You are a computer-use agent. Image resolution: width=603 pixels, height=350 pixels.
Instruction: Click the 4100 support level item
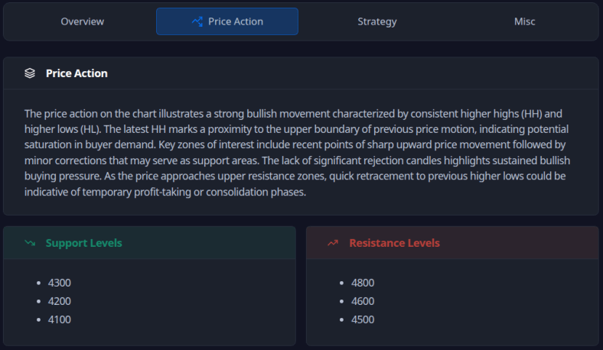(x=59, y=319)
